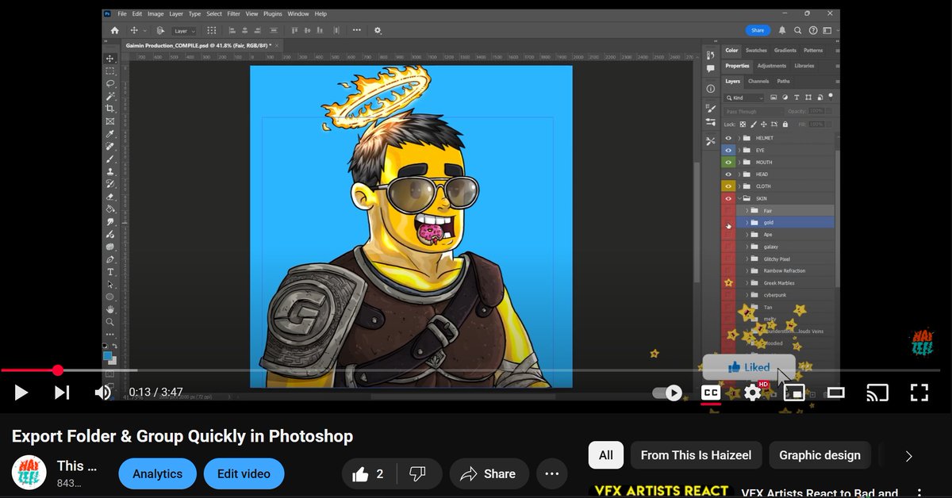This screenshot has height=498, width=952.
Task: Share the video via Share button
Action: pyautogui.click(x=489, y=473)
